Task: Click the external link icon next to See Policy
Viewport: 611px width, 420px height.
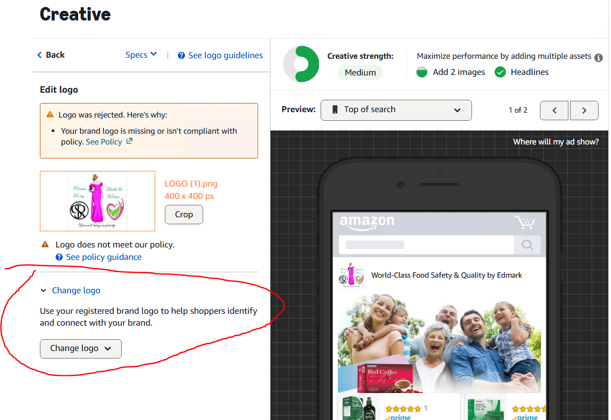Action: [x=129, y=141]
